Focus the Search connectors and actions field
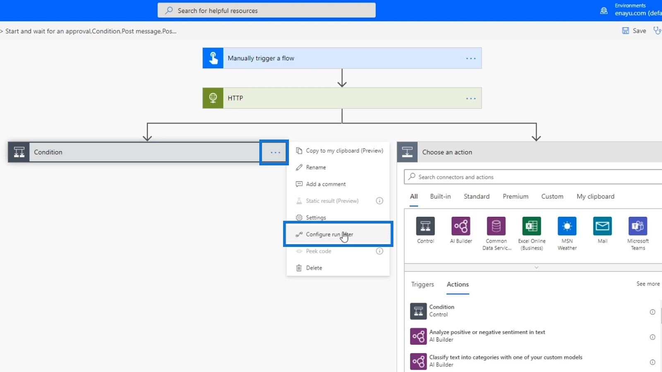The width and height of the screenshot is (662, 372). (533, 177)
